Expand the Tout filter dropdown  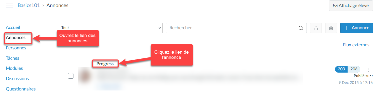click(110, 28)
